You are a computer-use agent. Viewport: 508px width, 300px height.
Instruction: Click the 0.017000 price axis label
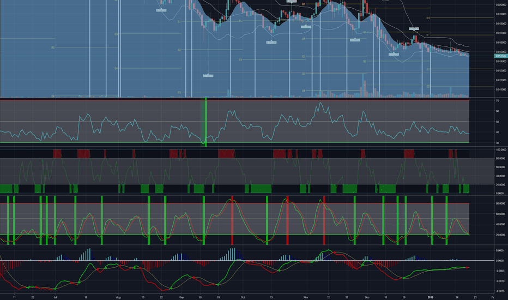pyautogui.click(x=501, y=33)
